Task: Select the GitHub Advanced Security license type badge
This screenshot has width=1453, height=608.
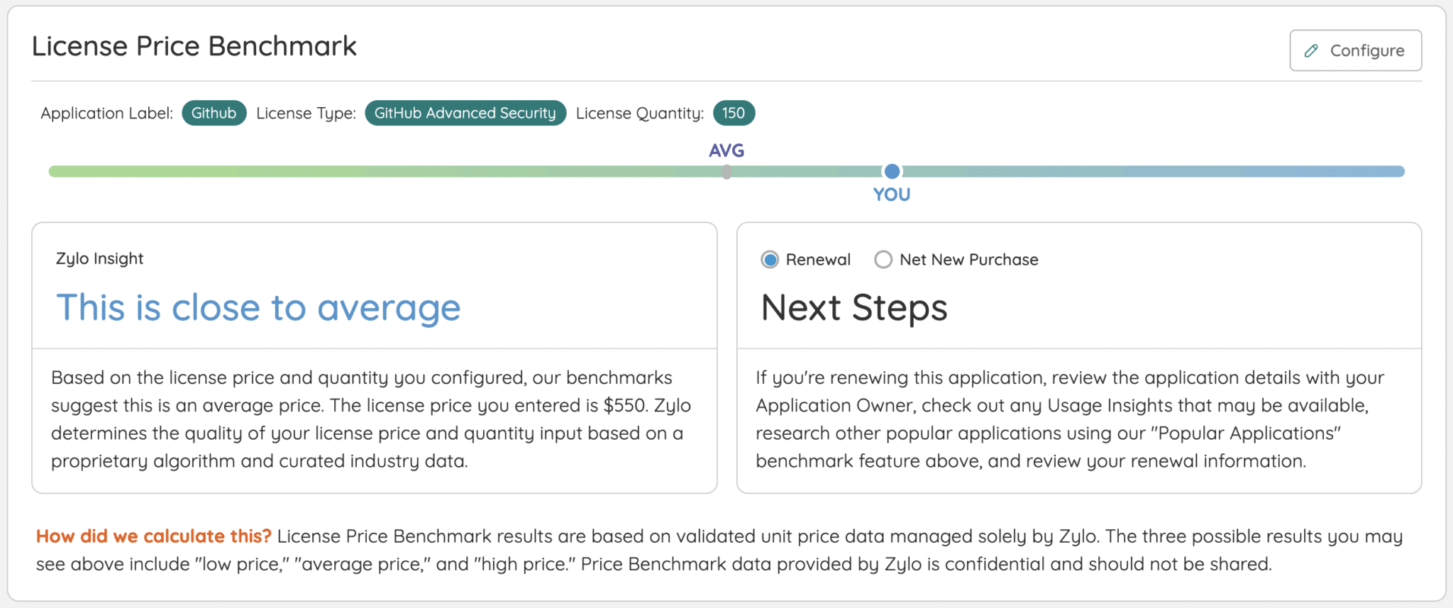Action: (465, 112)
